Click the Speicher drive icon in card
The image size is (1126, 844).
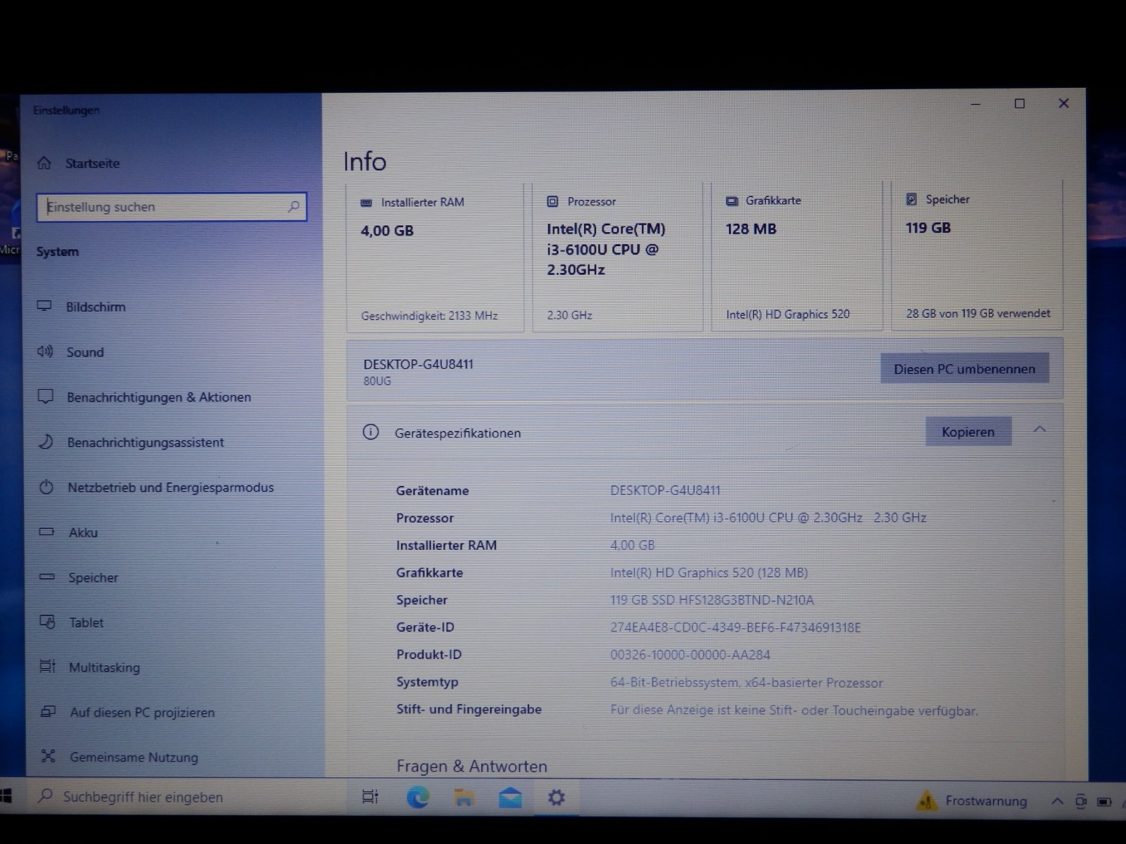[x=911, y=199]
